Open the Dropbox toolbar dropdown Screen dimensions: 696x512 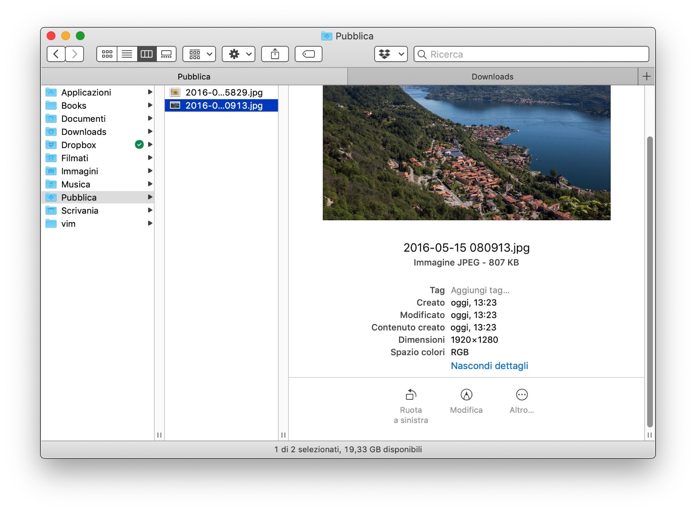pos(391,54)
